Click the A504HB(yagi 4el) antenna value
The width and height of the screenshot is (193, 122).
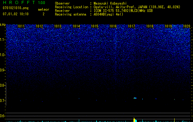tap(108, 14)
